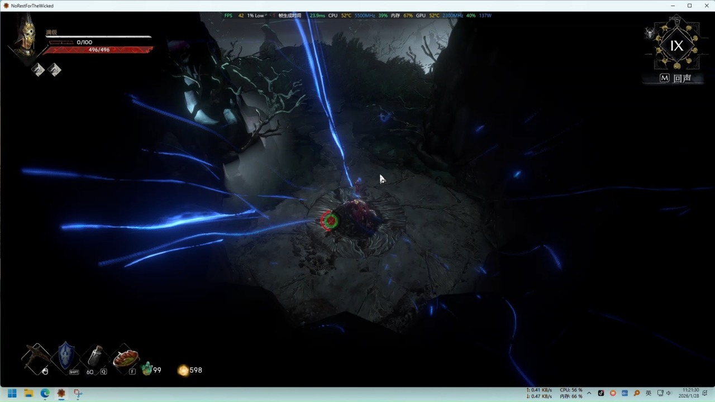Open the Snipping Tool taskbar icon
The height and width of the screenshot is (402, 715).
coord(78,394)
